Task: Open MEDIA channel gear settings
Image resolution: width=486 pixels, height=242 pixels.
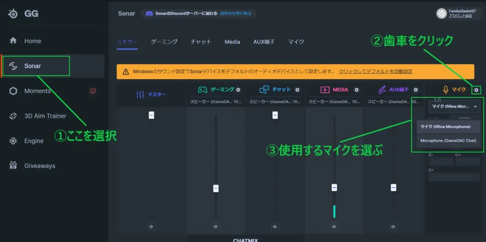Action: coord(357,90)
